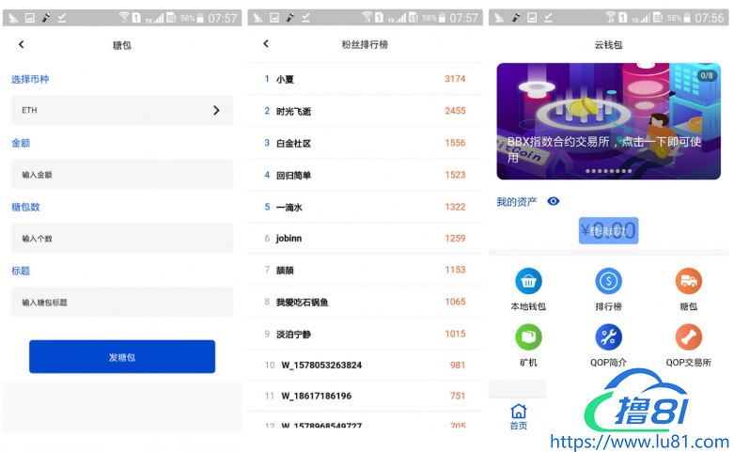
Task: Go back from the 糖包 page
Action: (x=22, y=44)
